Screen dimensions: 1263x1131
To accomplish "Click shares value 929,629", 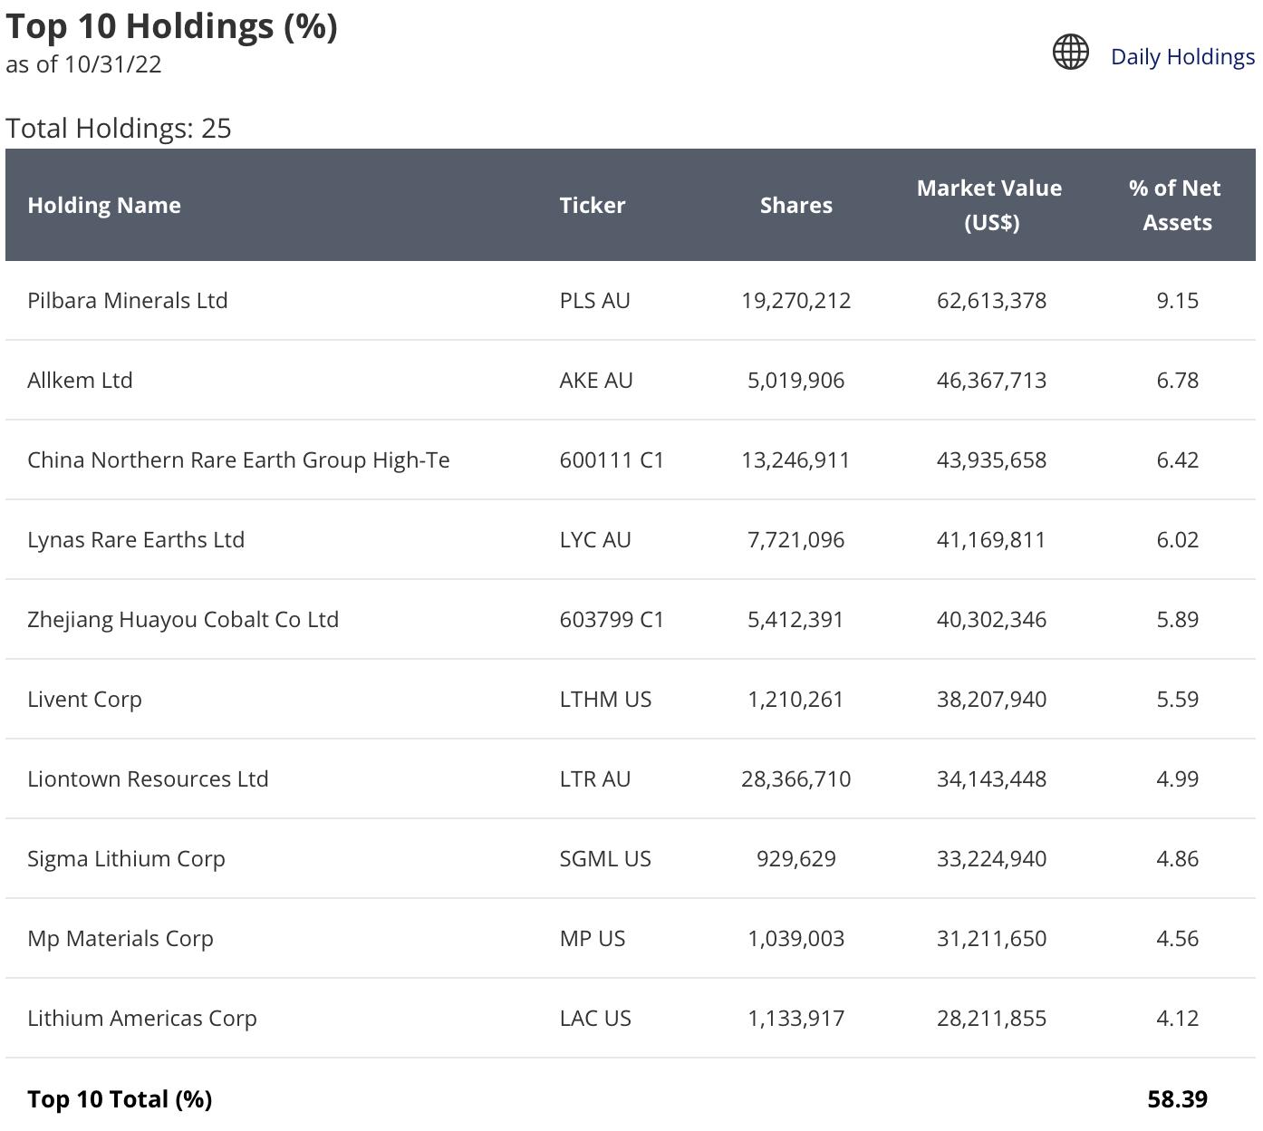I will pos(796,858).
